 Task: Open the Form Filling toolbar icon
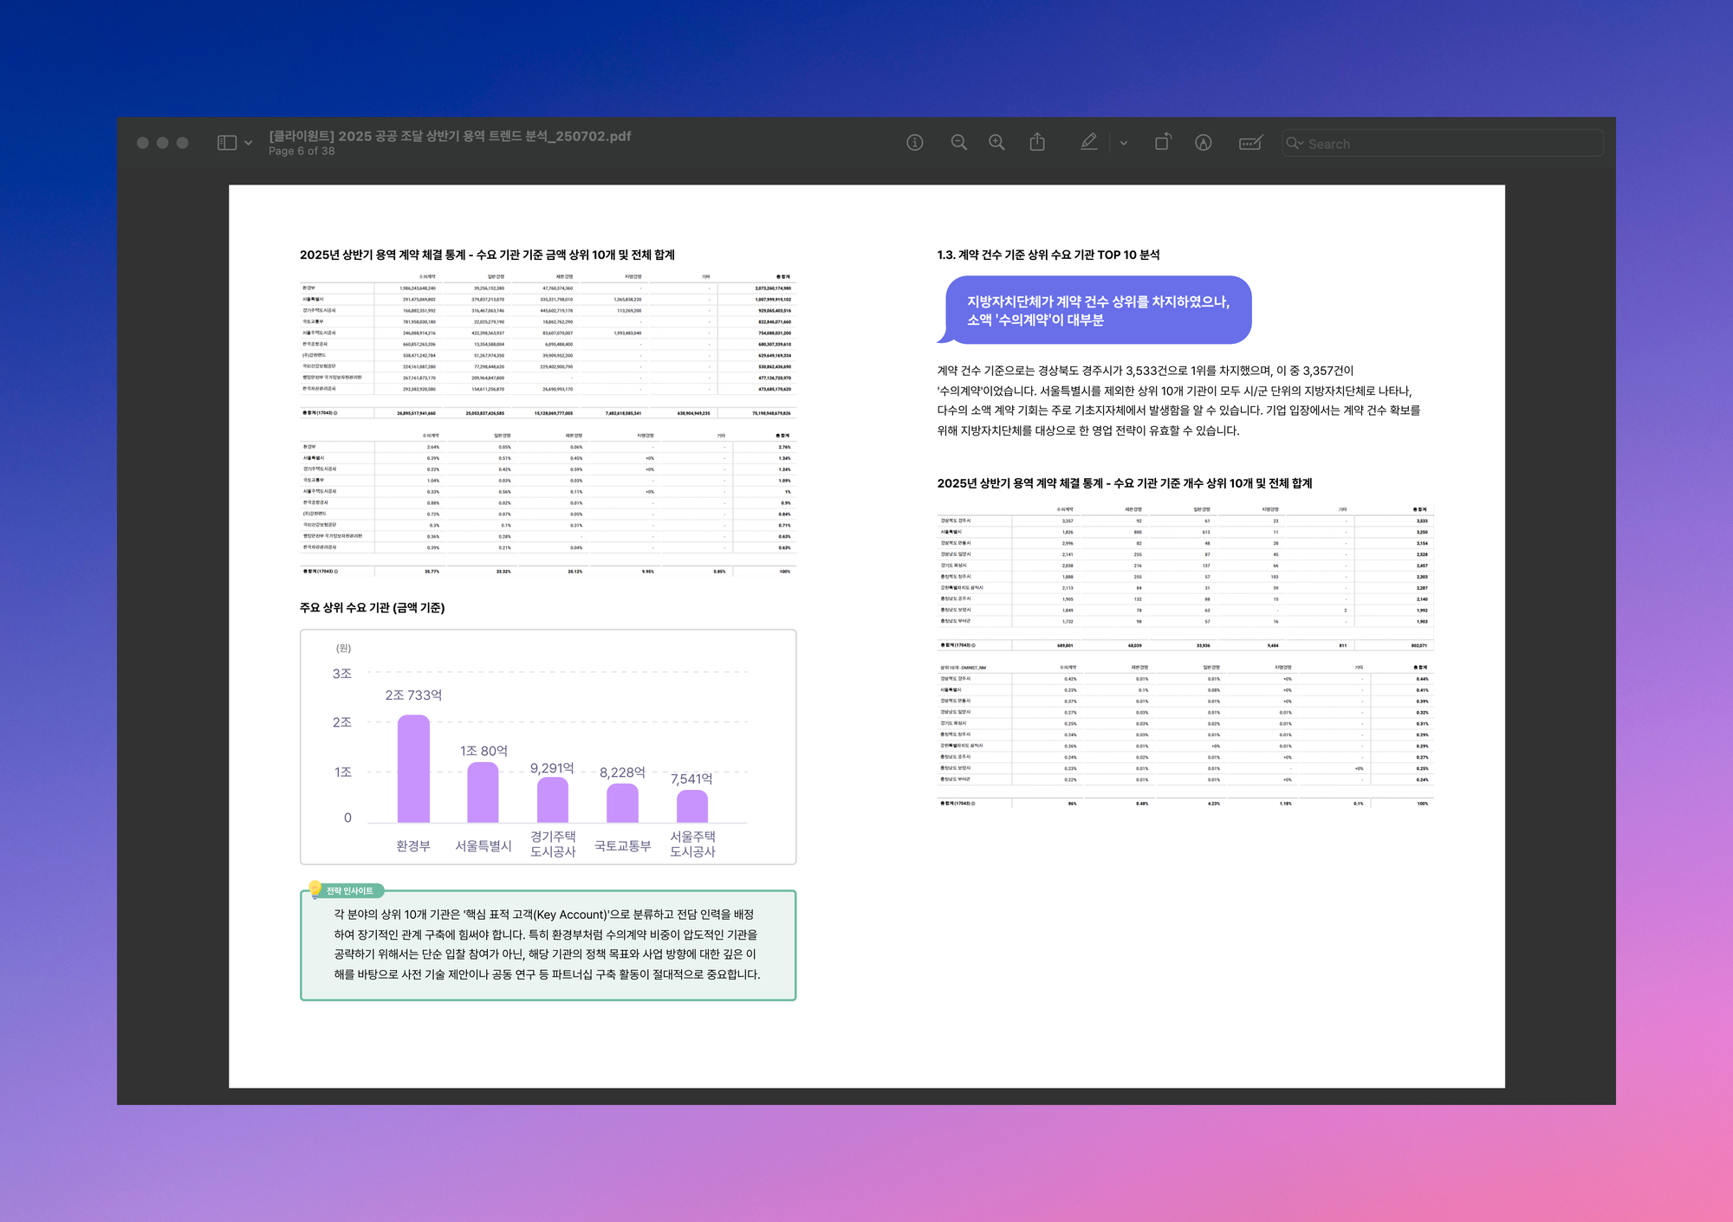click(x=1250, y=143)
